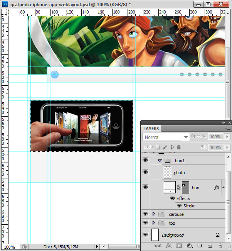Lock transparent pixels icon
Image resolution: width=232 pixels, height=251 pixels.
click(x=158, y=147)
